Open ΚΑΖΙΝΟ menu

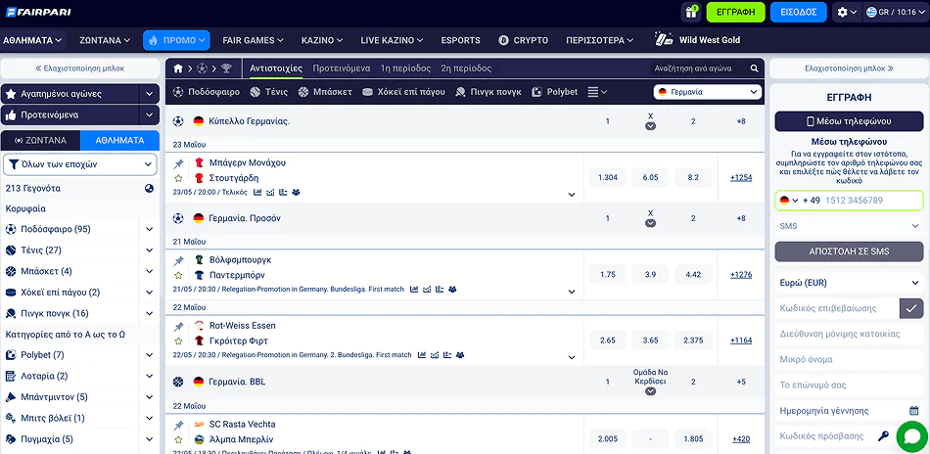(322, 40)
